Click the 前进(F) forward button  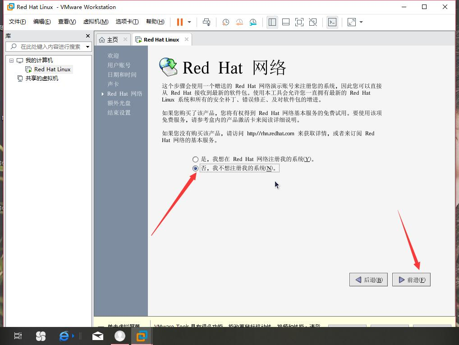(411, 280)
